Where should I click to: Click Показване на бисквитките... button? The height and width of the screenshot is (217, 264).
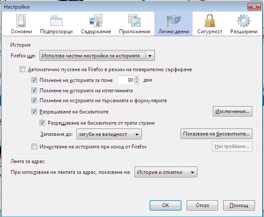[x=216, y=134]
